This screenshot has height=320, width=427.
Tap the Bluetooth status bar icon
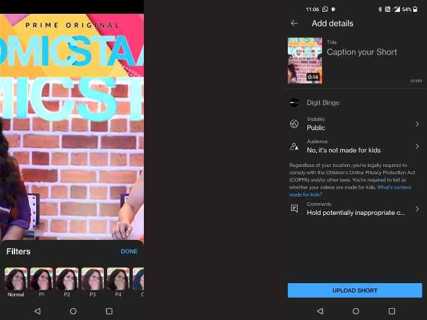click(380, 9)
